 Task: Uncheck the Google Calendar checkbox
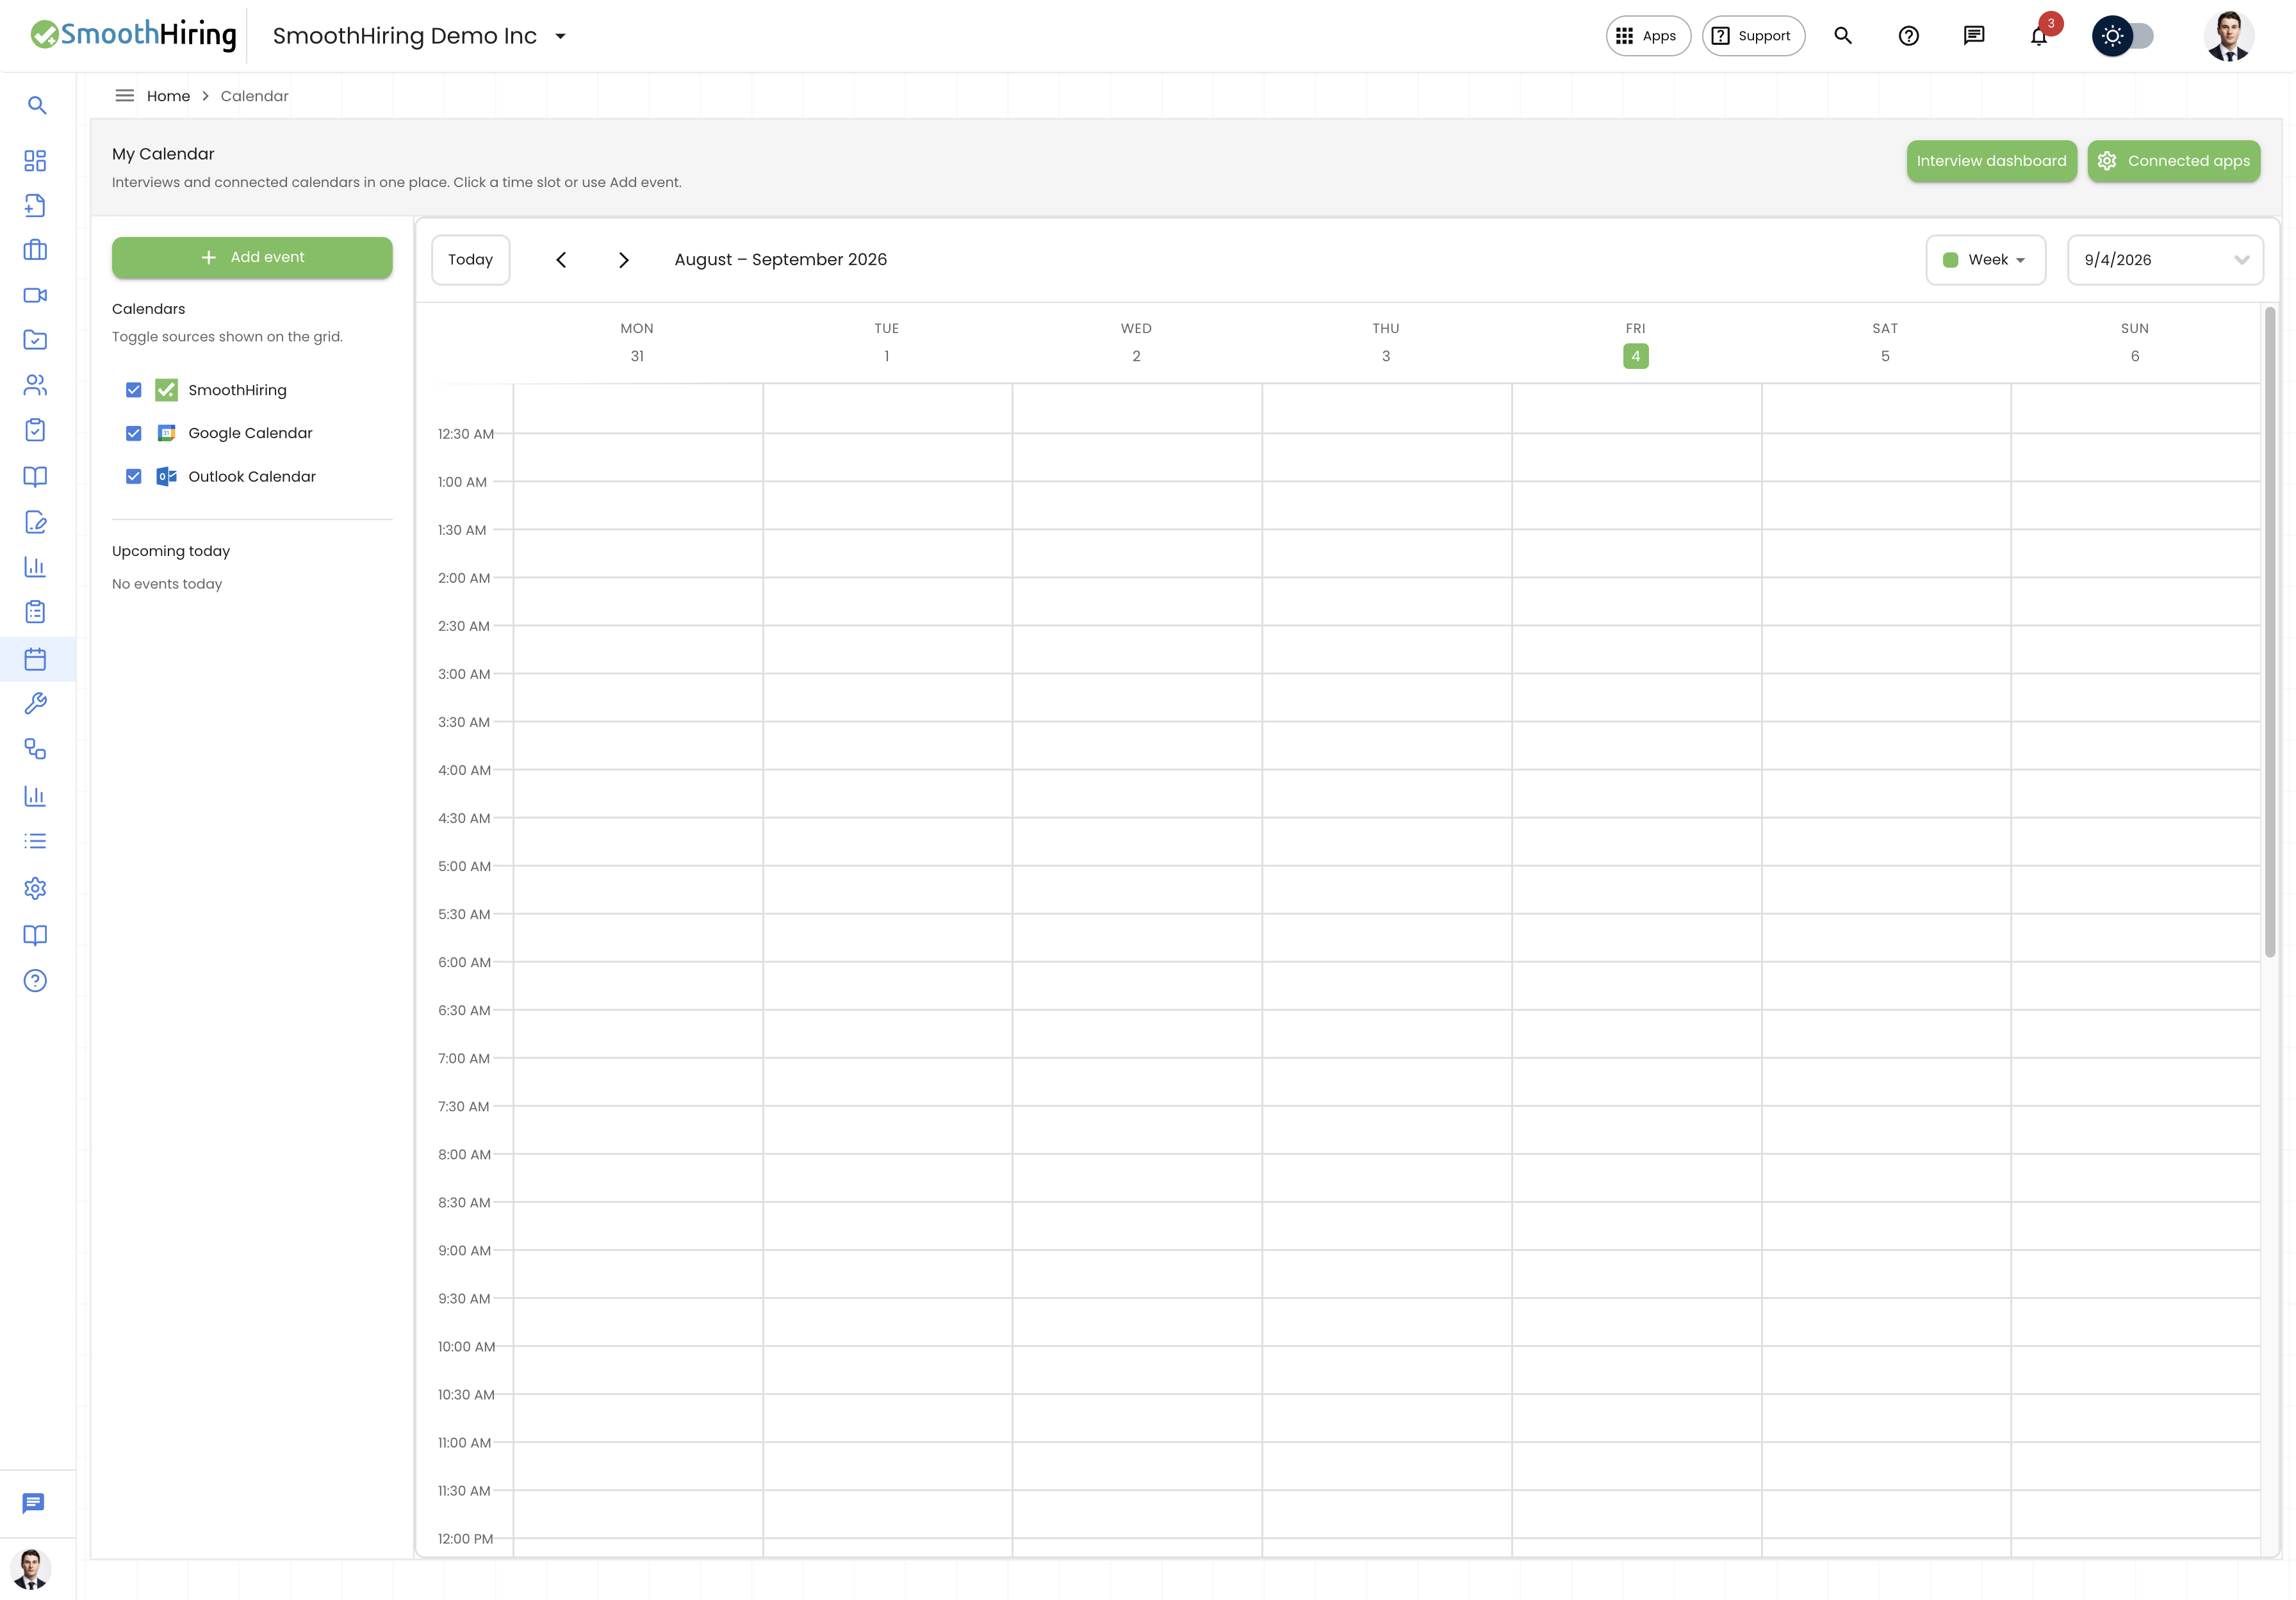(x=134, y=433)
